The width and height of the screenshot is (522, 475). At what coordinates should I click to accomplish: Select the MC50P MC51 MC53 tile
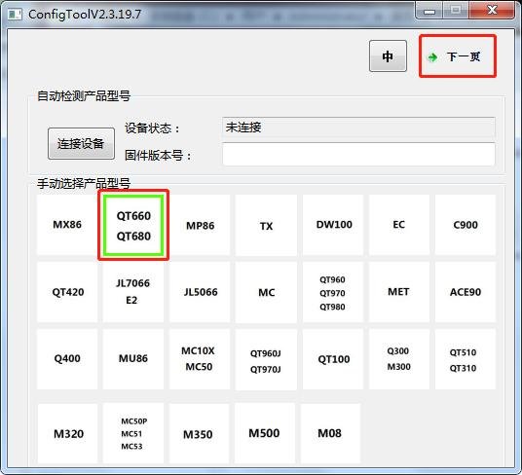pyautogui.click(x=133, y=433)
